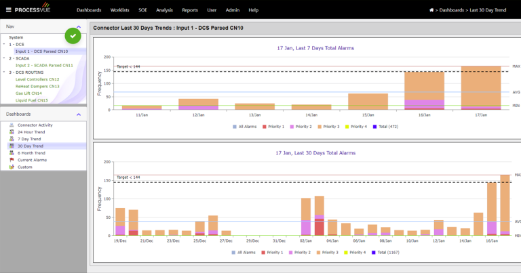Click the 16/Jan bar in 7 days chart
This screenshot has width=521, height=273.
424,91
